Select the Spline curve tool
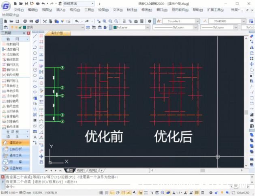This screenshot has height=196, width=255. [x=35, y=81]
